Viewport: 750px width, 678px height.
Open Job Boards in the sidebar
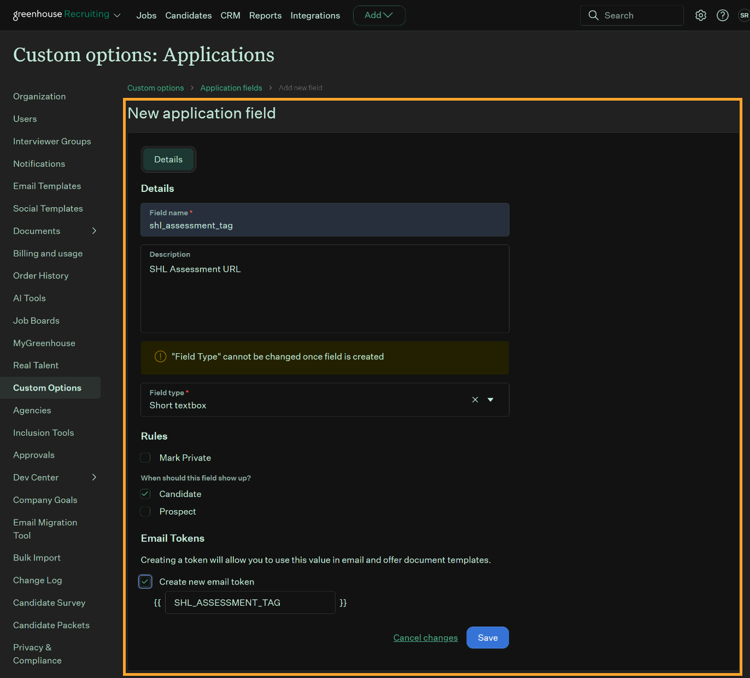[36, 320]
